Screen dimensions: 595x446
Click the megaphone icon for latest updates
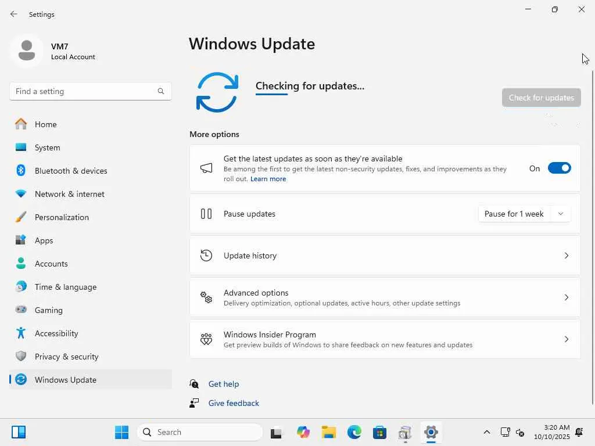pyautogui.click(x=206, y=168)
